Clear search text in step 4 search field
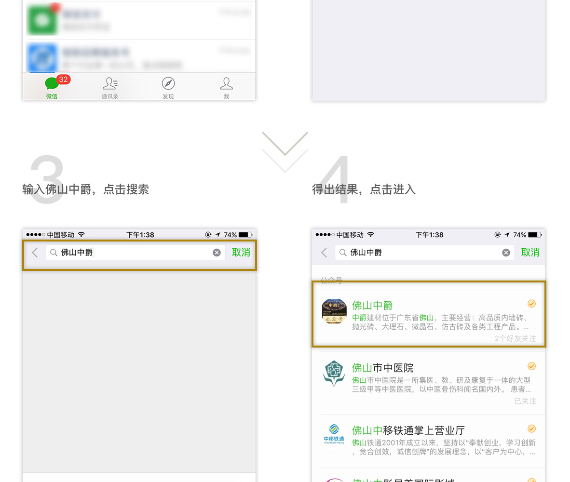This screenshot has height=482, width=570. tap(506, 253)
